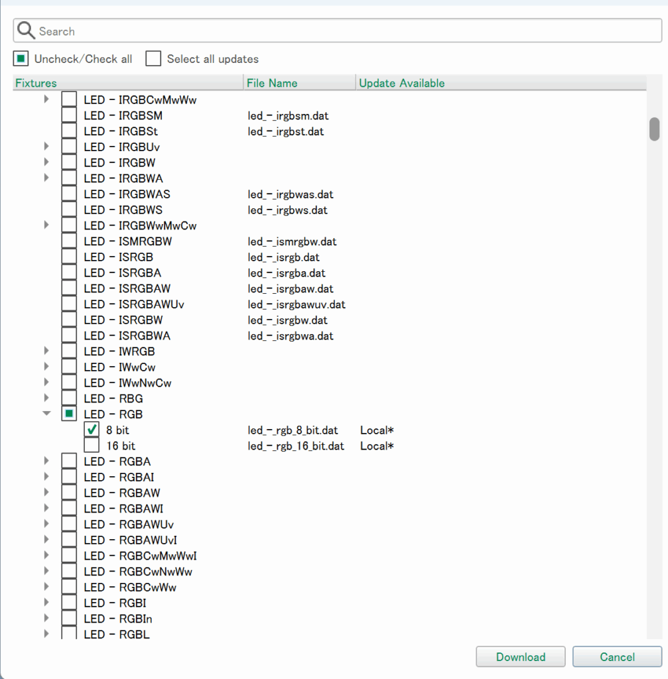Check the 16 bit checkbox
This screenshot has width=668, height=679.
coord(92,445)
